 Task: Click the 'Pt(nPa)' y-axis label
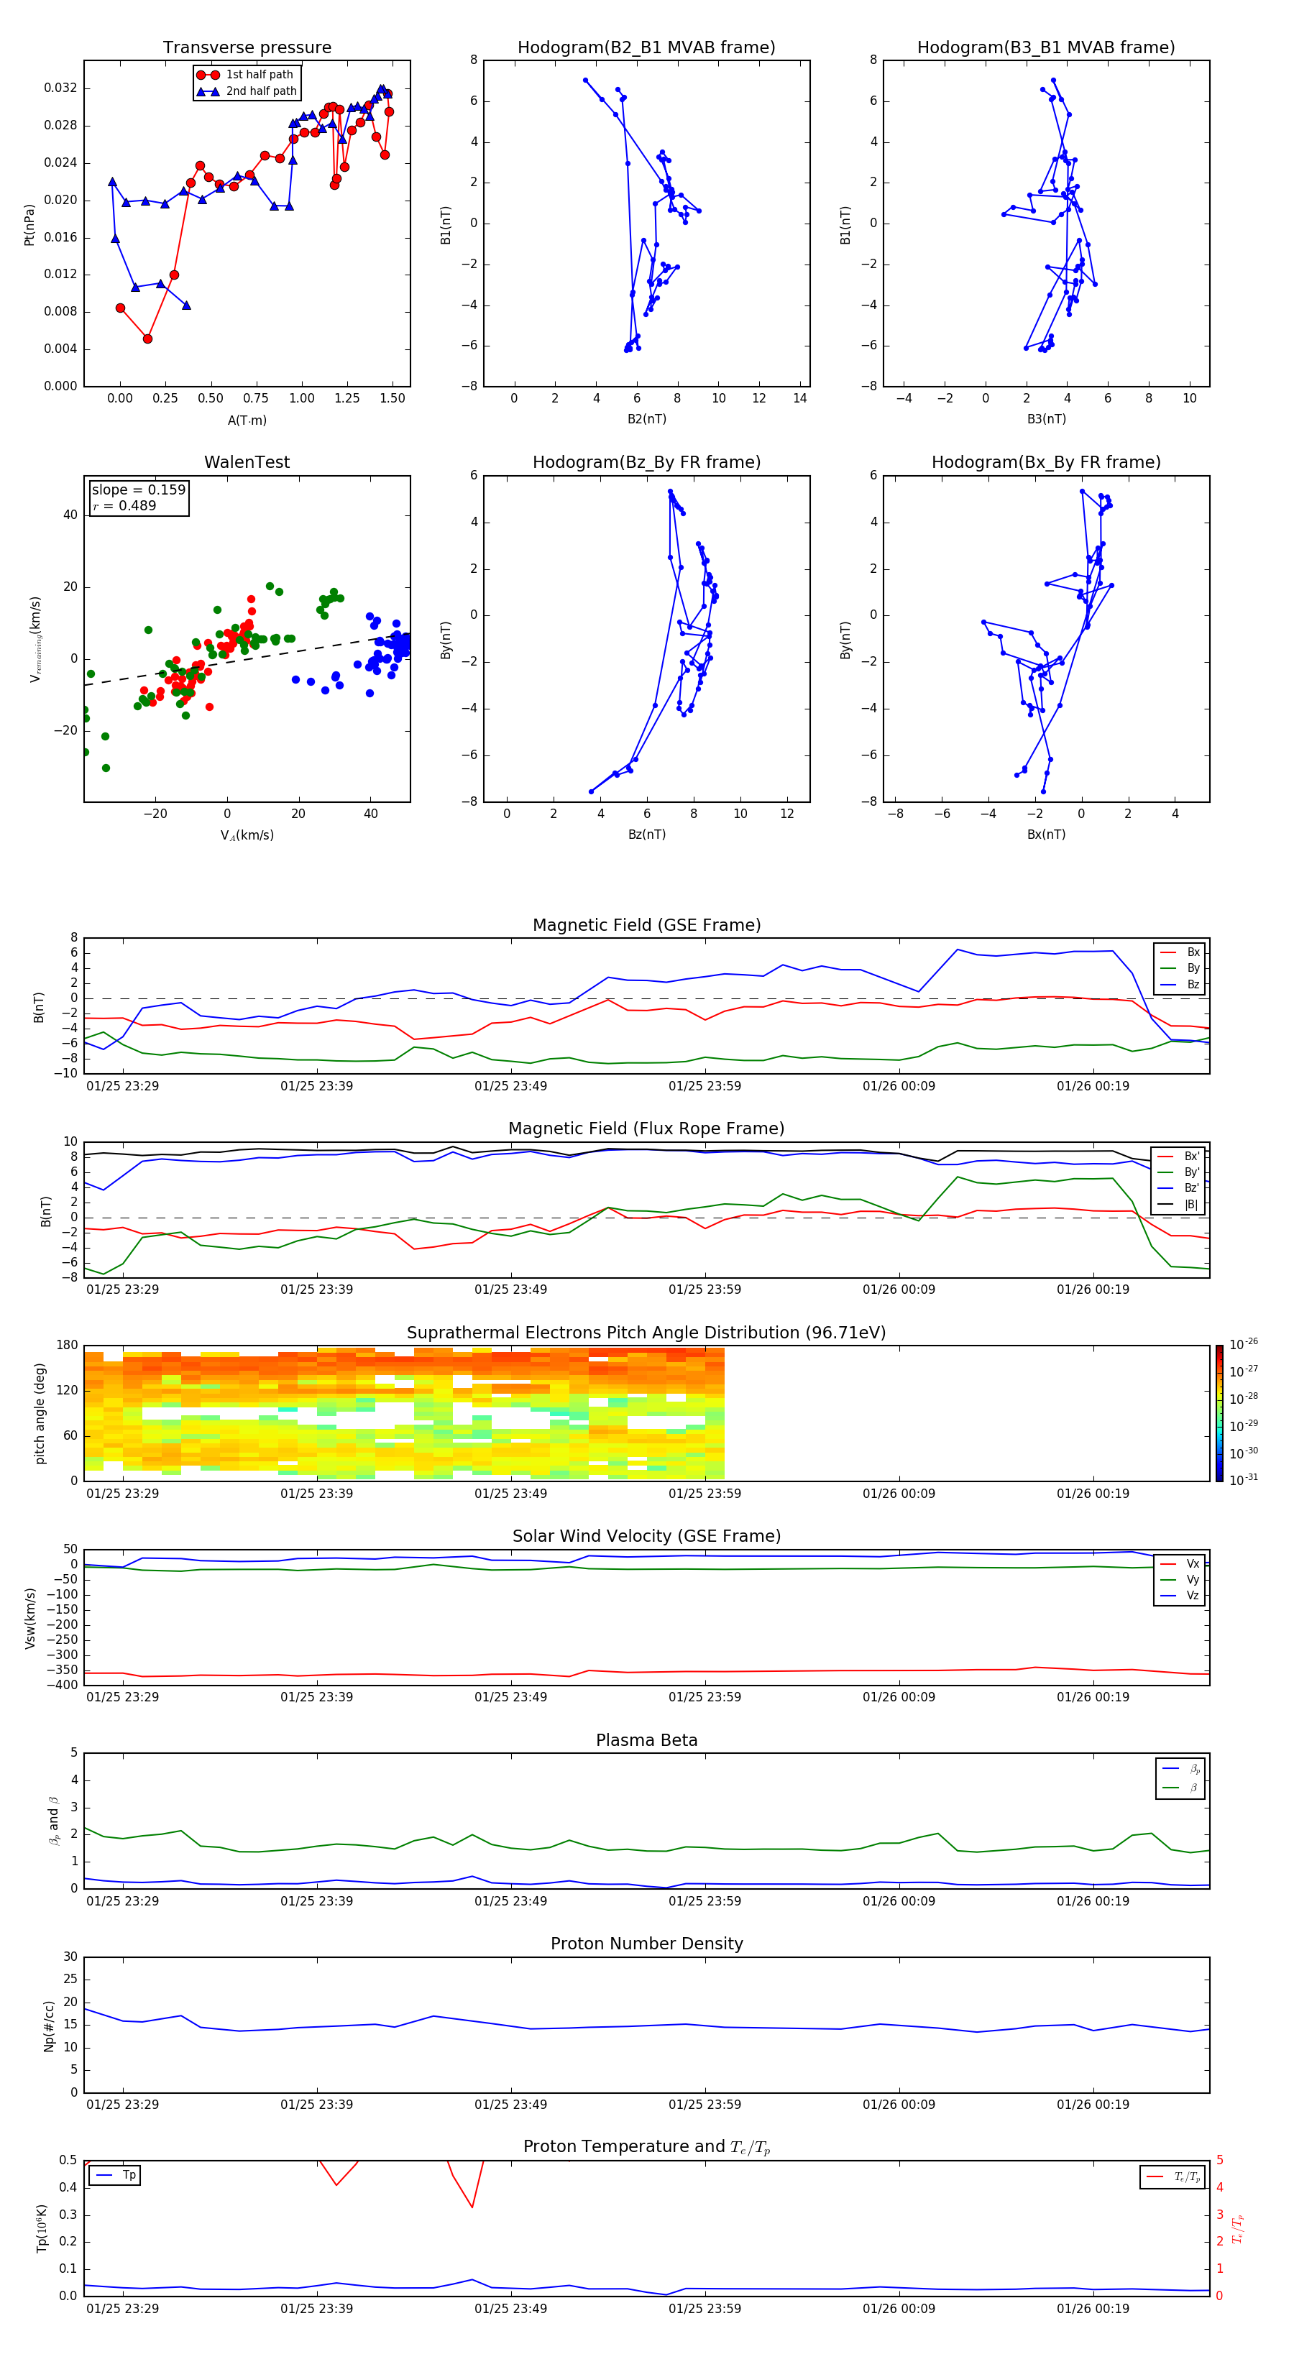[x=29, y=224]
